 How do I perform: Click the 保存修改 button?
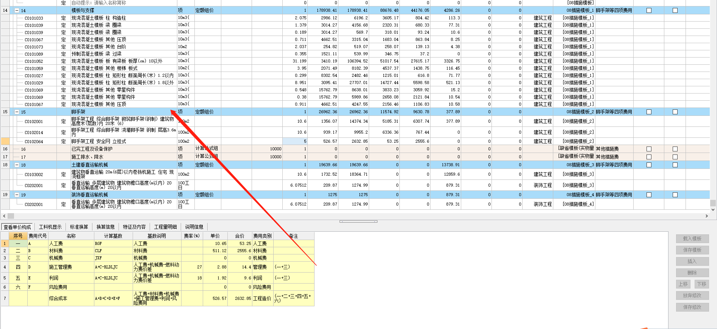(x=692, y=307)
